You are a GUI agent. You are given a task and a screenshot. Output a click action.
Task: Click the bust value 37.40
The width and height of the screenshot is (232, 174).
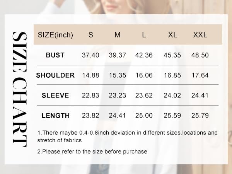click(x=90, y=55)
